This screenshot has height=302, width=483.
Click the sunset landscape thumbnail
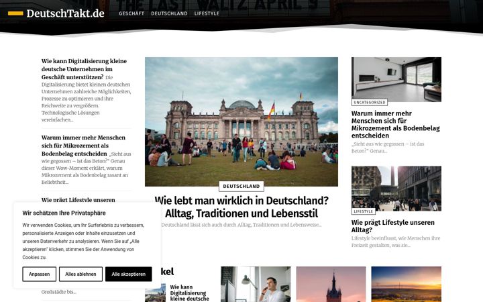pyautogui.click(x=407, y=284)
